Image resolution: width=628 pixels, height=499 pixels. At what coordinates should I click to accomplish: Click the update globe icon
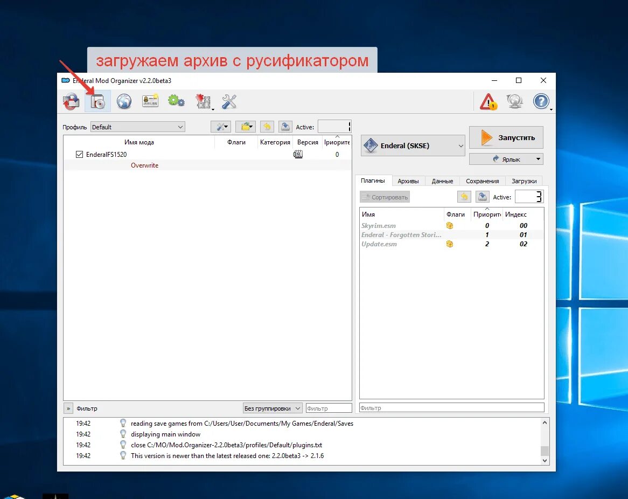pos(515,101)
